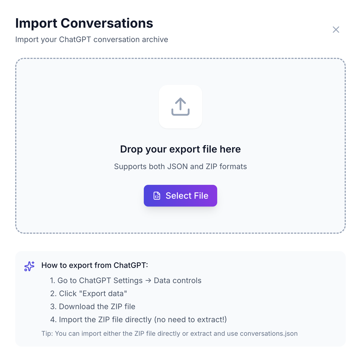Screen dimensions: 361x361
Task: Click the ChatGPT archive subtitle text
Action: click(92, 39)
